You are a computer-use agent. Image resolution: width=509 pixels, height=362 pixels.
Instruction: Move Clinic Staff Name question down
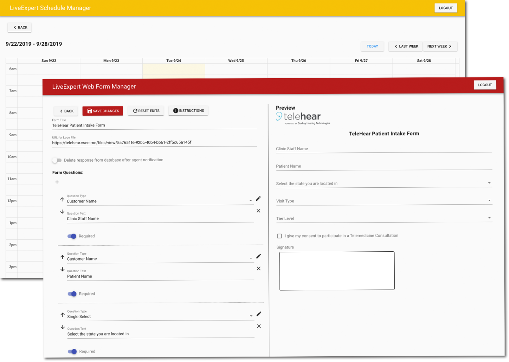click(x=62, y=212)
